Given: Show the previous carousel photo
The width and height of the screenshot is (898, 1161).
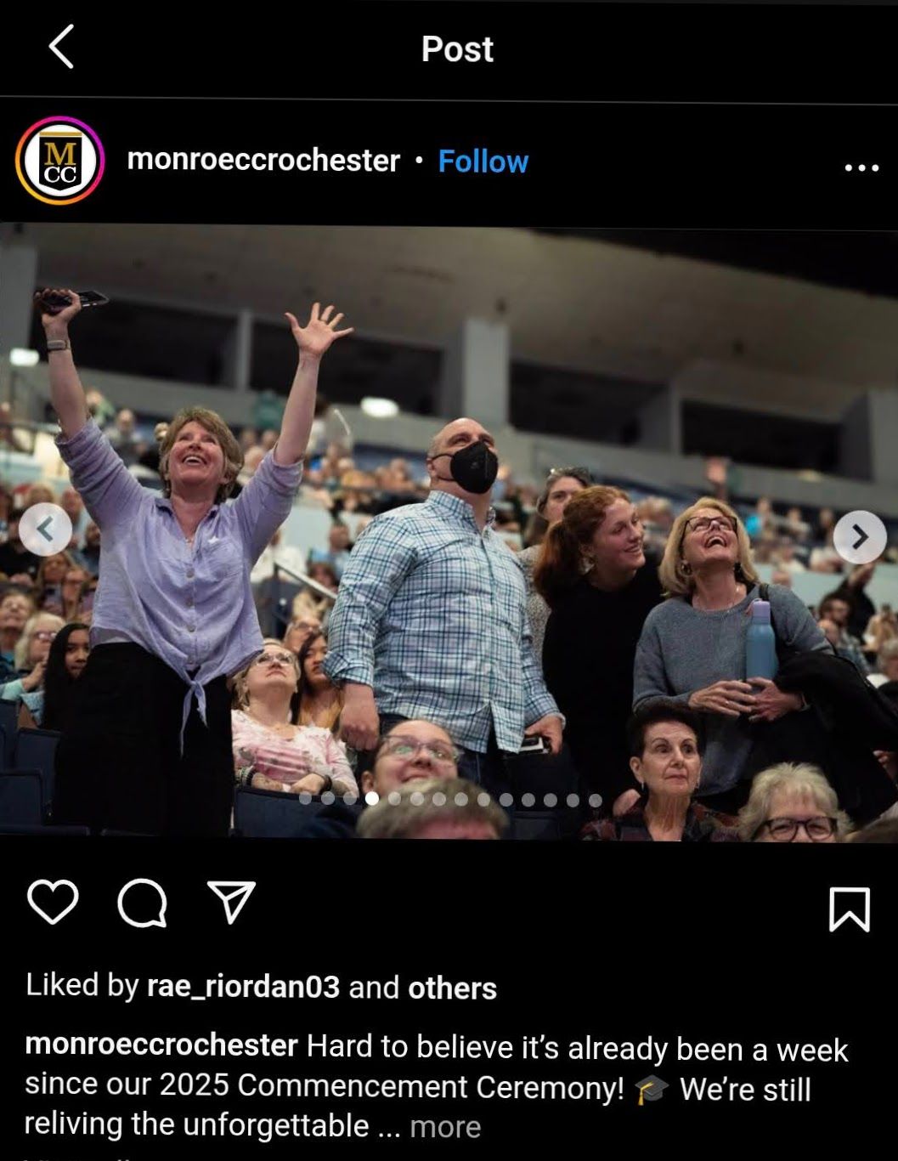Looking at the screenshot, I should [x=45, y=530].
